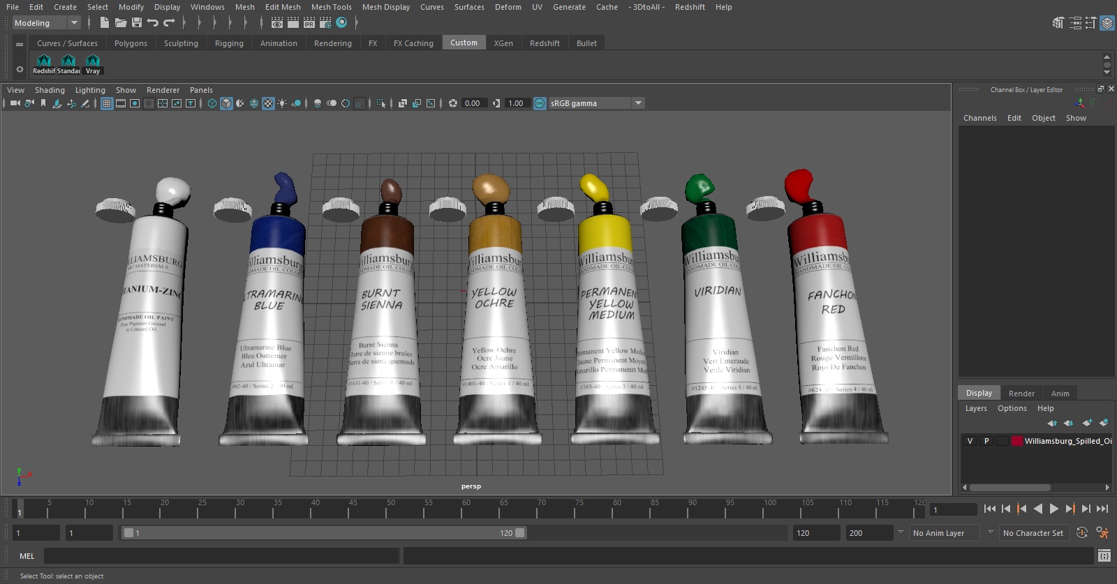Screen dimensions: 1117x584
Task: Toggle wireframe shading cube
Action: click(x=212, y=103)
